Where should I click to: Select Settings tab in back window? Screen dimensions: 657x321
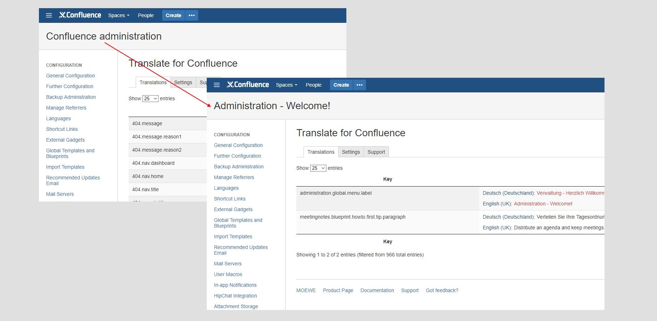pyautogui.click(x=183, y=82)
